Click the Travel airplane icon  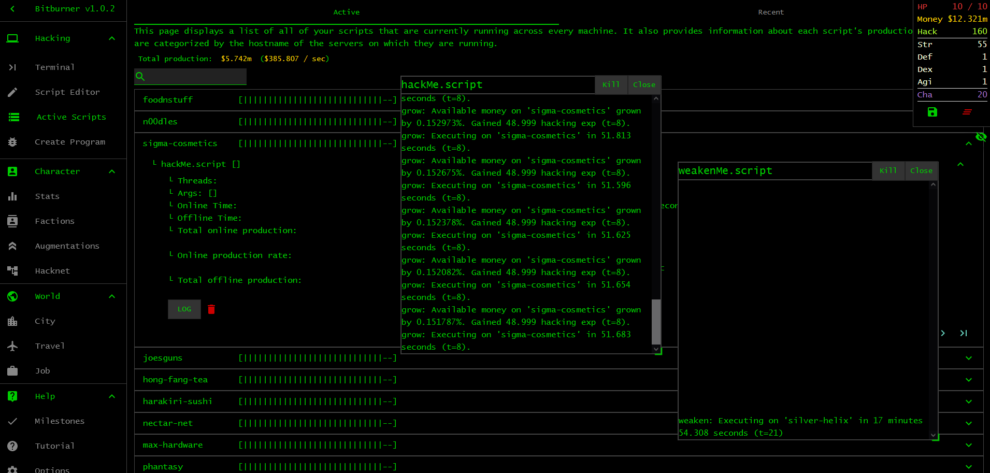click(x=13, y=346)
